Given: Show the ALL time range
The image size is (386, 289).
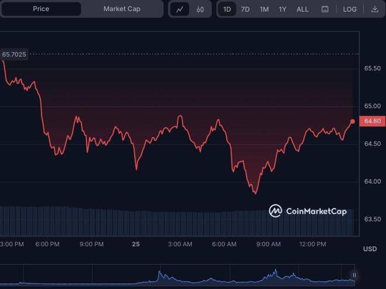Looking at the screenshot, I should 302,9.
